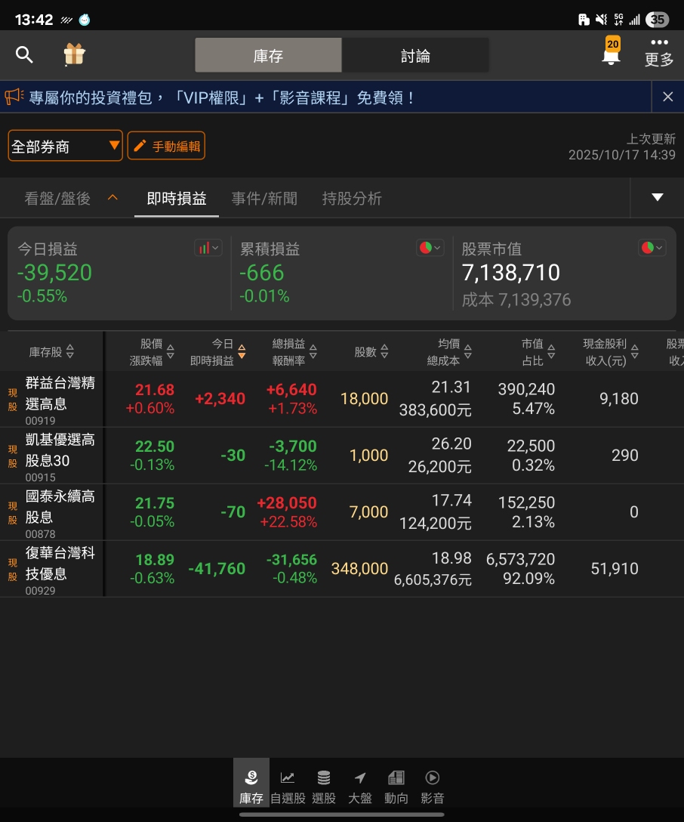Click the 手動編輯 button
The width and height of the screenshot is (684, 822).
tap(166, 146)
